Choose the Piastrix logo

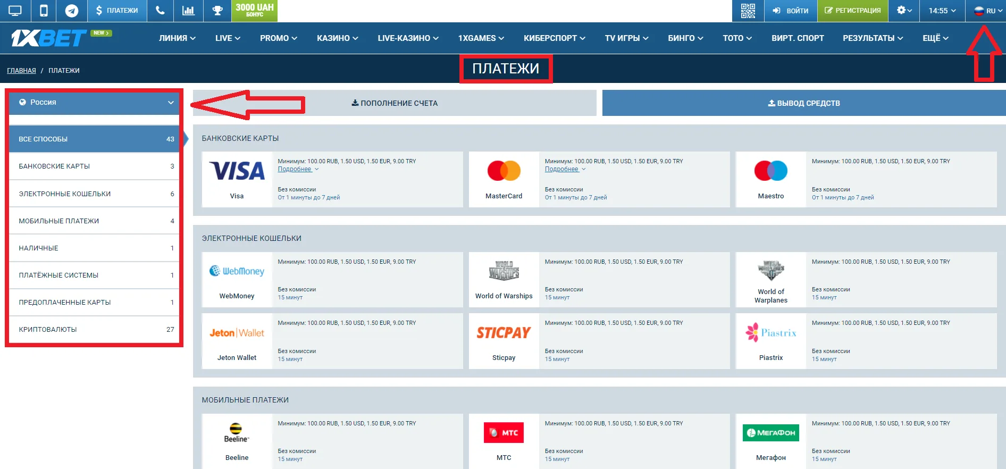771,333
